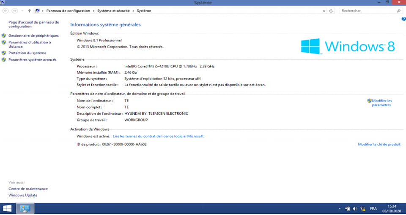Image resolution: width=406 pixels, height=215 pixels.
Task: Click the WORKGROUP value
Action: 136,120
